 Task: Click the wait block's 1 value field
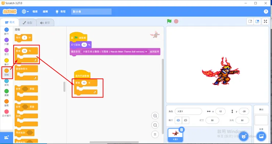(x=25, y=38)
